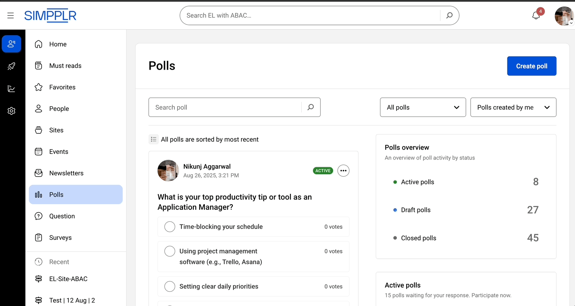Click inside the 'Search poll' input field

224,107
